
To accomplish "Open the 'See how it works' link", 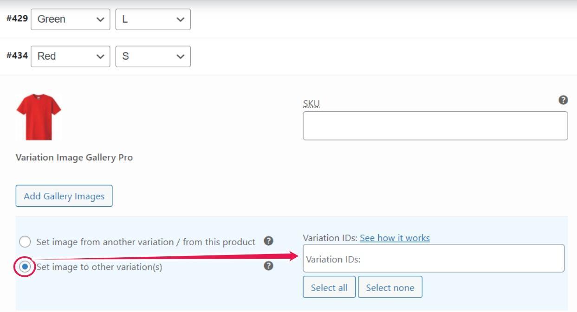I will coord(395,238).
